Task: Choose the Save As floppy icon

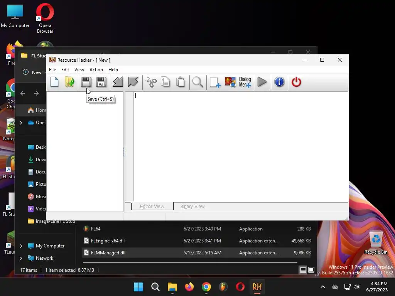Action: tap(101, 82)
